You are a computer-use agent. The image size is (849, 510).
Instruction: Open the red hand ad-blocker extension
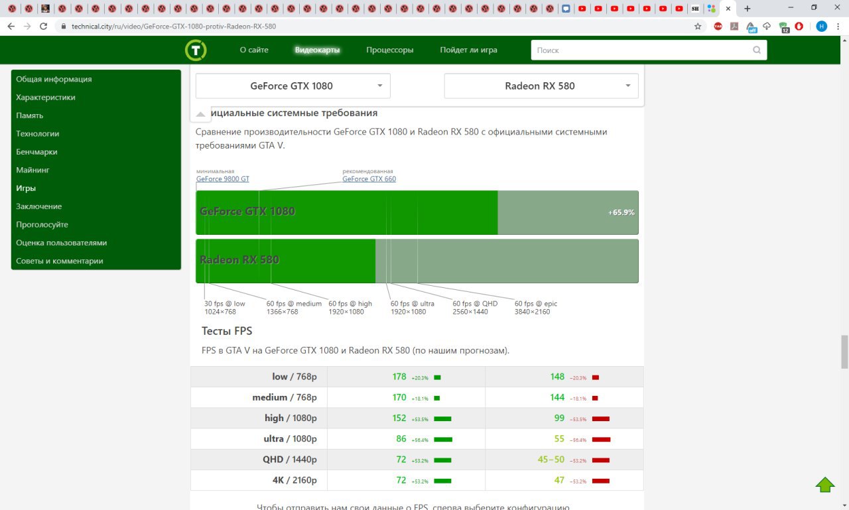799,26
